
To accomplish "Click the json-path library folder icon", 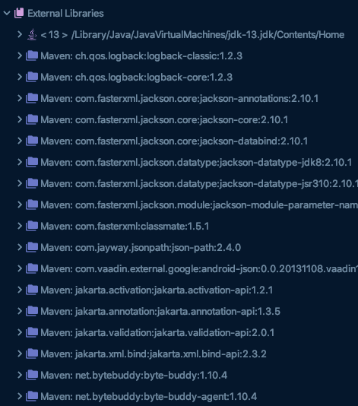I will (32, 247).
